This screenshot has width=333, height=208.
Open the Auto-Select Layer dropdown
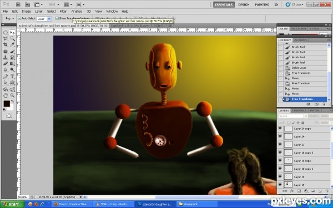(44, 19)
